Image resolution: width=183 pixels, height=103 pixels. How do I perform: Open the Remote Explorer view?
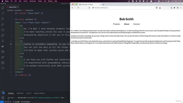click(x=3, y=30)
